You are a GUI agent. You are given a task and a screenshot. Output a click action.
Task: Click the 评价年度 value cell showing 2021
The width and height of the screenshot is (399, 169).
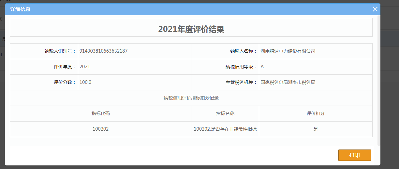(85, 67)
